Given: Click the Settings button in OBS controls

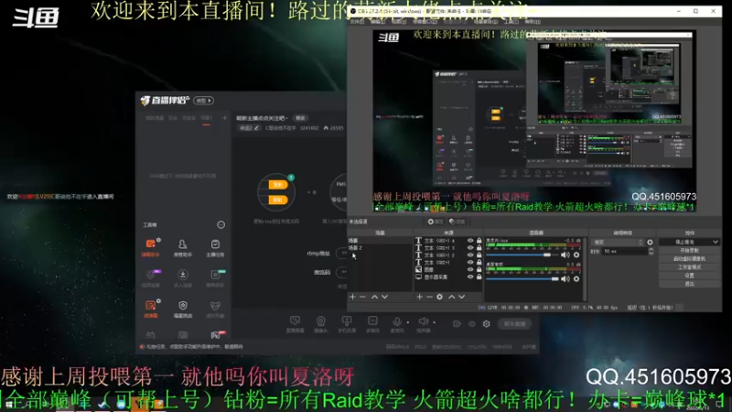Looking at the screenshot, I should (x=689, y=276).
